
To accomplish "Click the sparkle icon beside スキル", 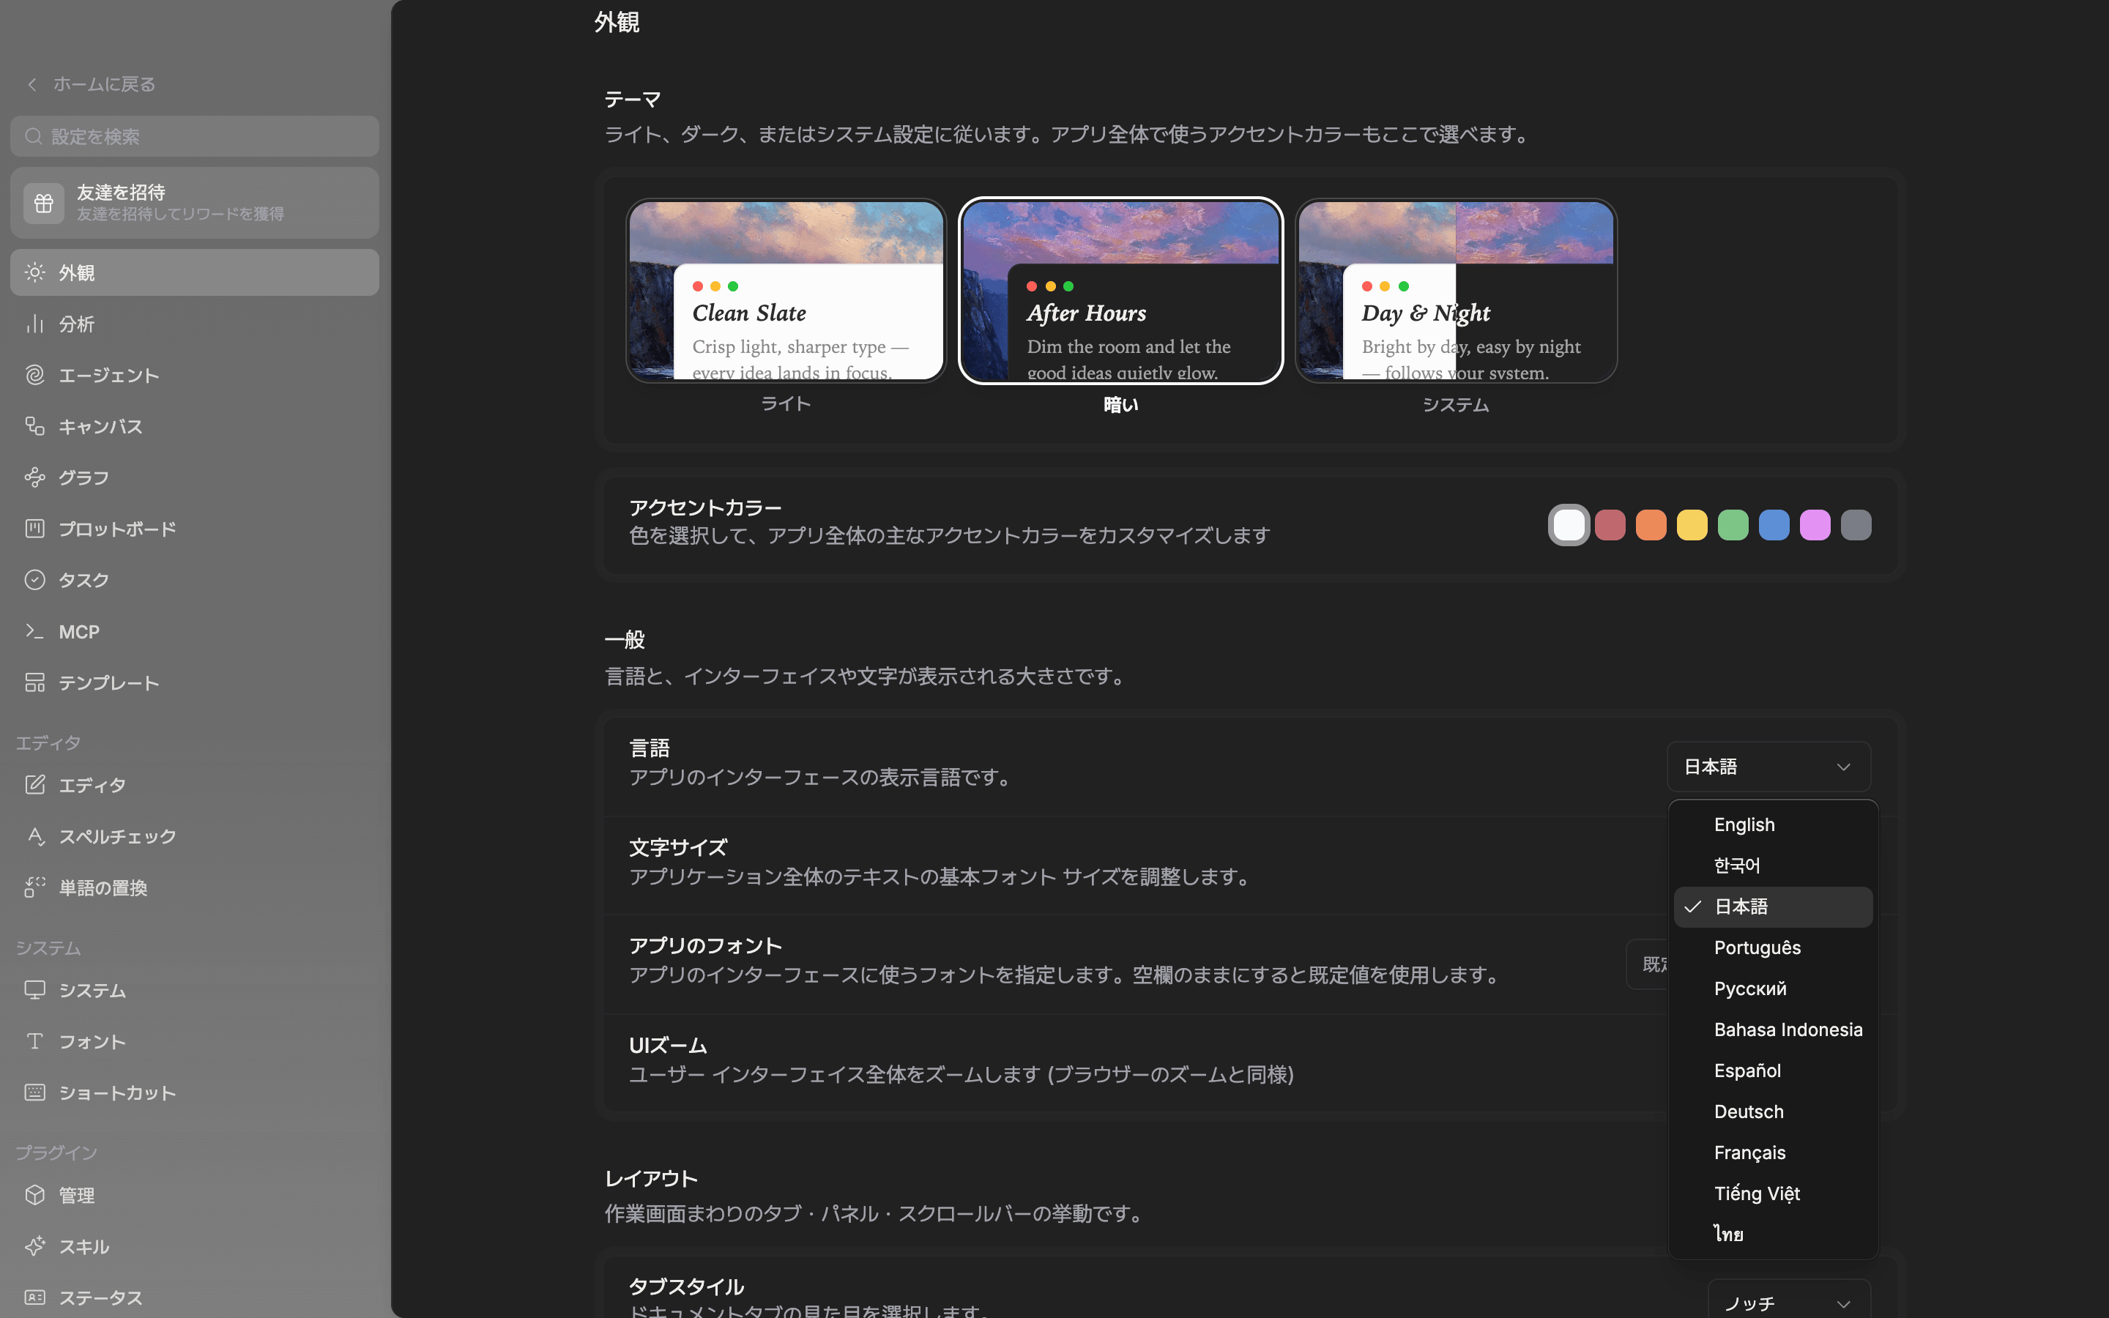I will [x=35, y=1246].
